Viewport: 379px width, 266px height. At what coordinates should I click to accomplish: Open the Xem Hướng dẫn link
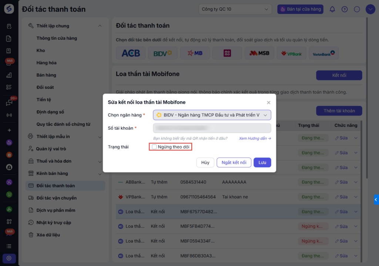(255, 139)
